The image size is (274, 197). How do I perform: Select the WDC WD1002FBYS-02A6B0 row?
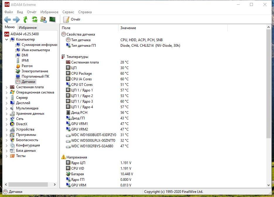(97, 146)
